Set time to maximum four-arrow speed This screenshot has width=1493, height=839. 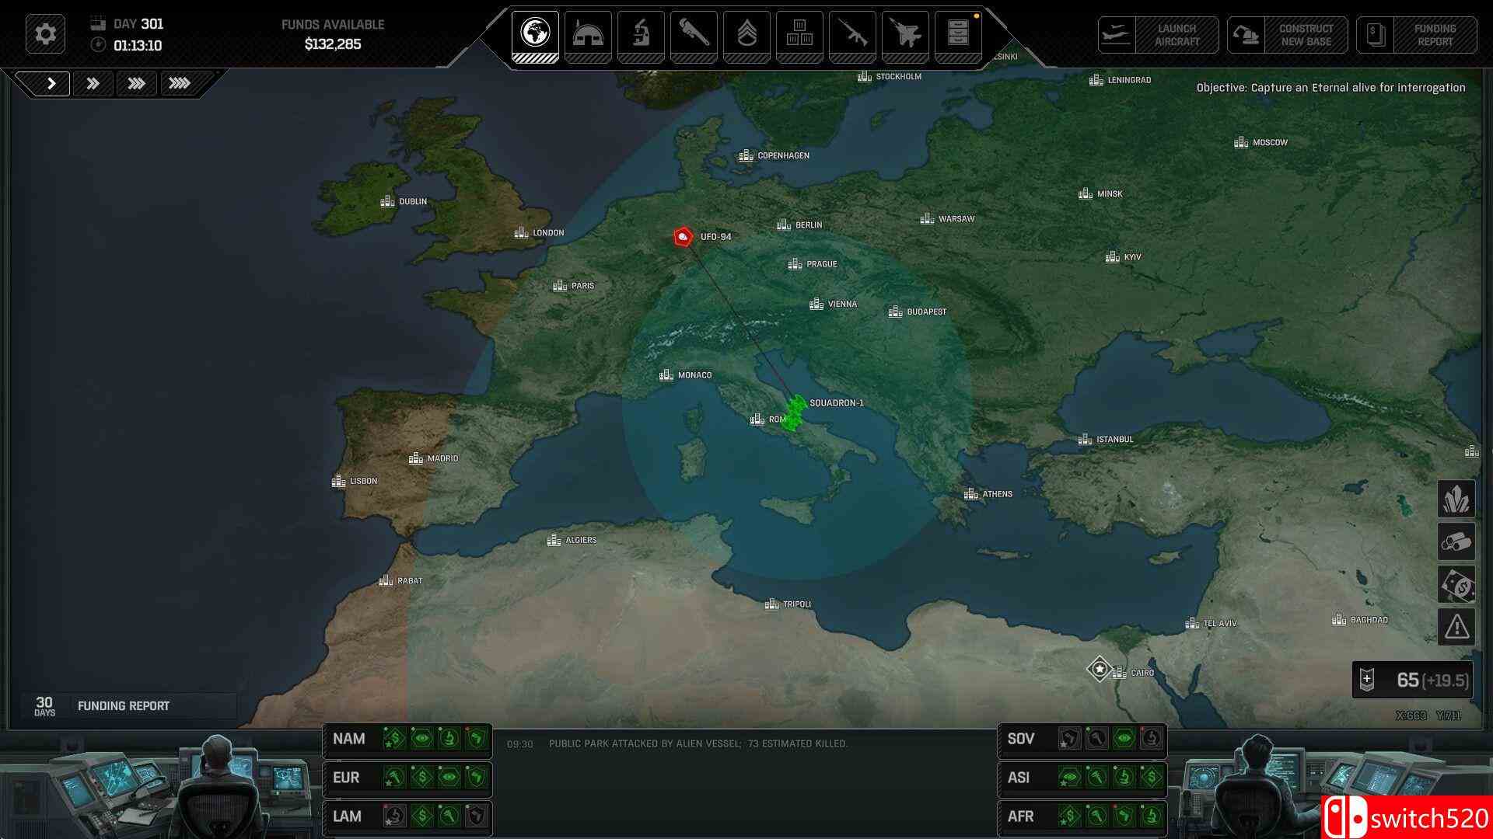pos(180,83)
